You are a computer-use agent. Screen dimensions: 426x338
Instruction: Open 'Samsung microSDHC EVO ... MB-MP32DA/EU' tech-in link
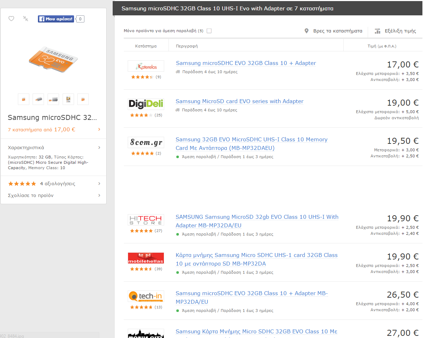251,298
